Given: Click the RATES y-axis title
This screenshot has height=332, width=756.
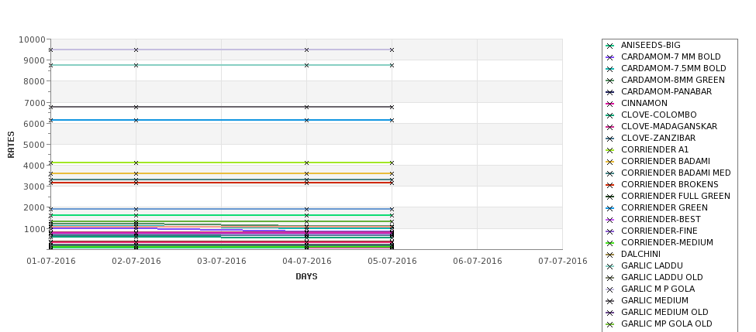Looking at the screenshot, I should (11, 145).
